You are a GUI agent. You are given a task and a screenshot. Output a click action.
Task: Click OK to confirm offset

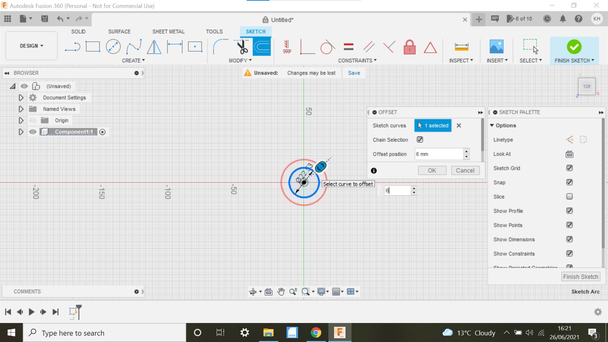(x=432, y=170)
